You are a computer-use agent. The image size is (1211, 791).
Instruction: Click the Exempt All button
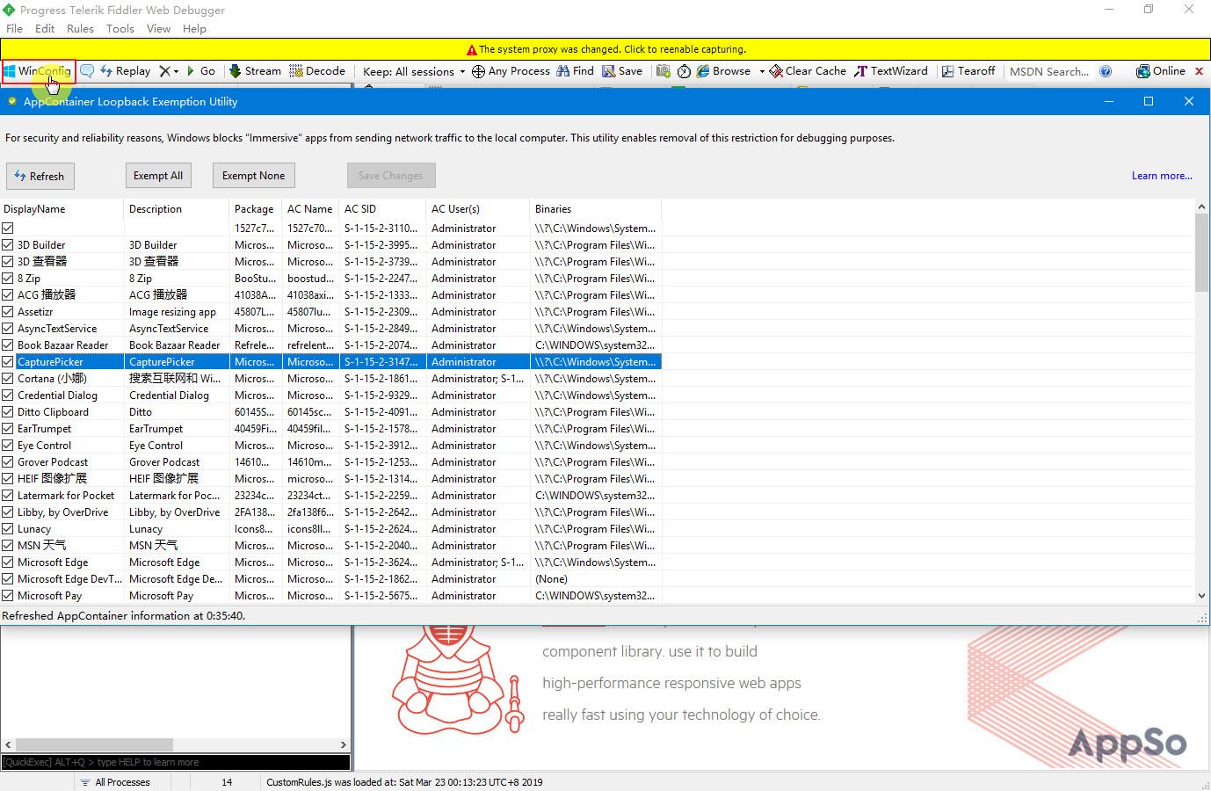[158, 176]
